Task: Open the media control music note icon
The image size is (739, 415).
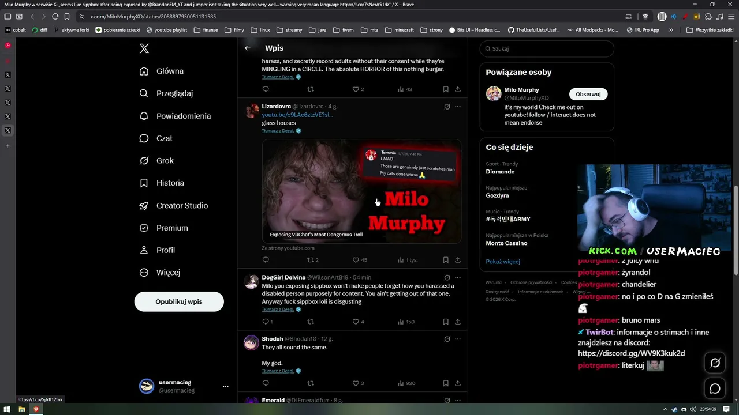Action: (720, 17)
